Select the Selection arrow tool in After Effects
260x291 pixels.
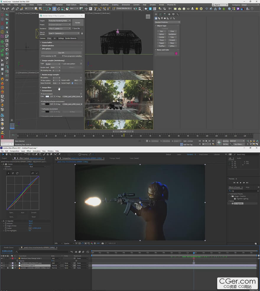coord(3,154)
